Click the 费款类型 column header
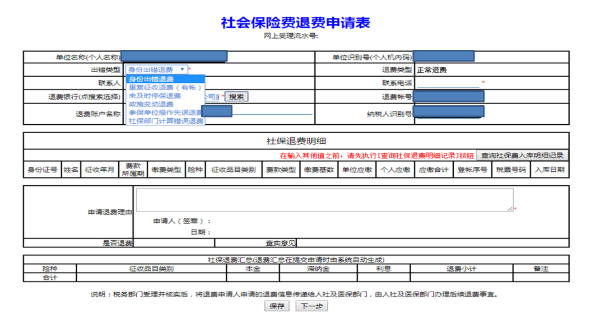The image size is (605, 323). click(281, 170)
